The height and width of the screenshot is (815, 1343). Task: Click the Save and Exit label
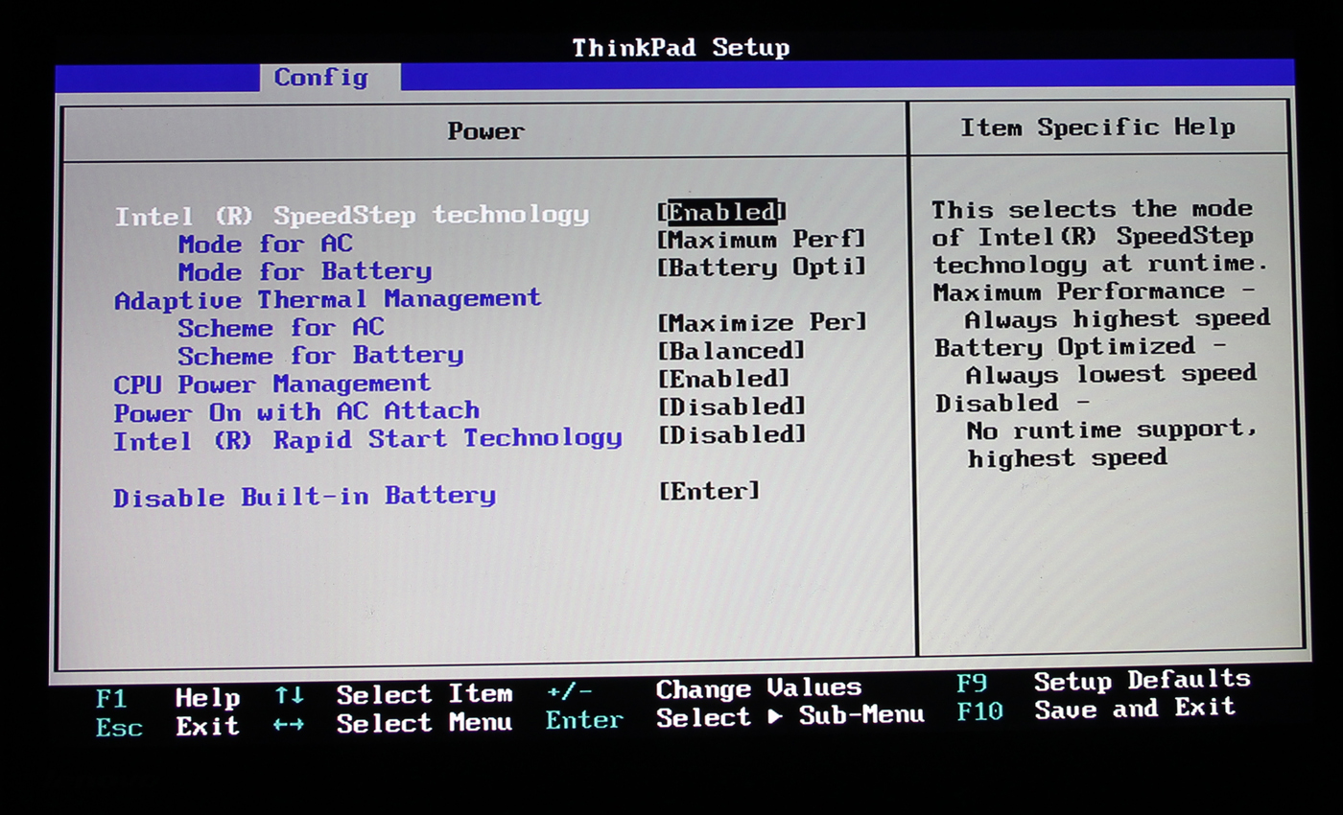(1135, 709)
